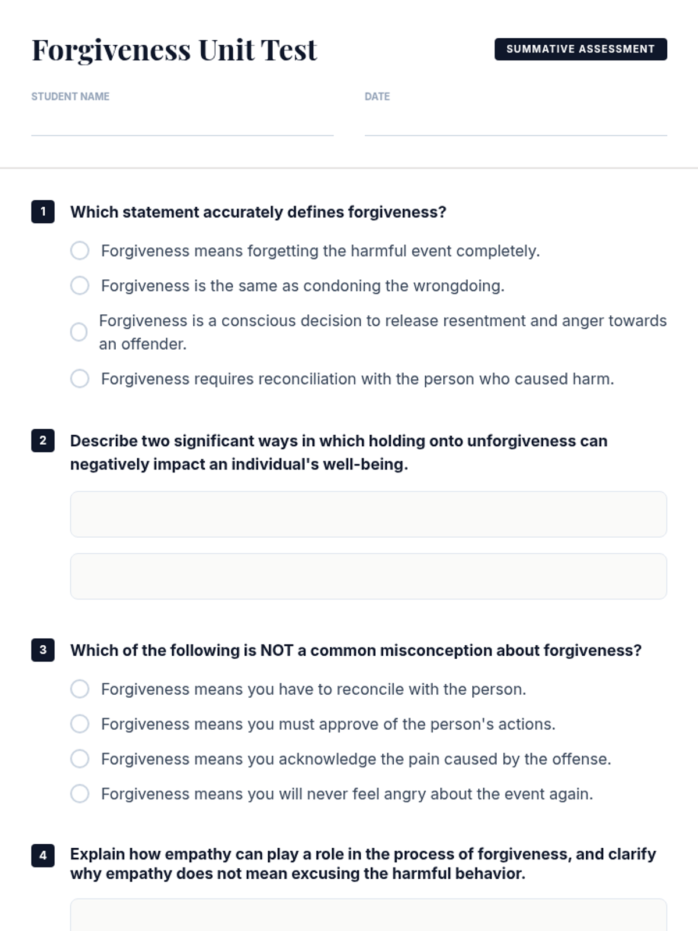Click the Forgiveness Unit Test title
The height and width of the screenshot is (931, 698).
pos(174,50)
